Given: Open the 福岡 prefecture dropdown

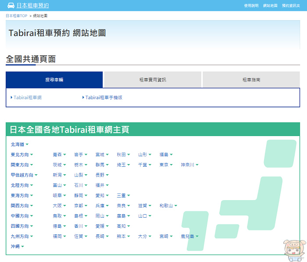Looking at the screenshot, I should tap(59, 237).
